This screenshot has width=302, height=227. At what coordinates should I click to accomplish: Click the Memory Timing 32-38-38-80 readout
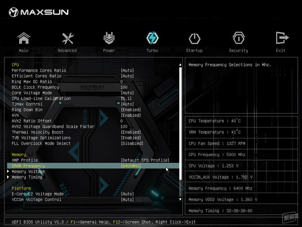coord(221,210)
